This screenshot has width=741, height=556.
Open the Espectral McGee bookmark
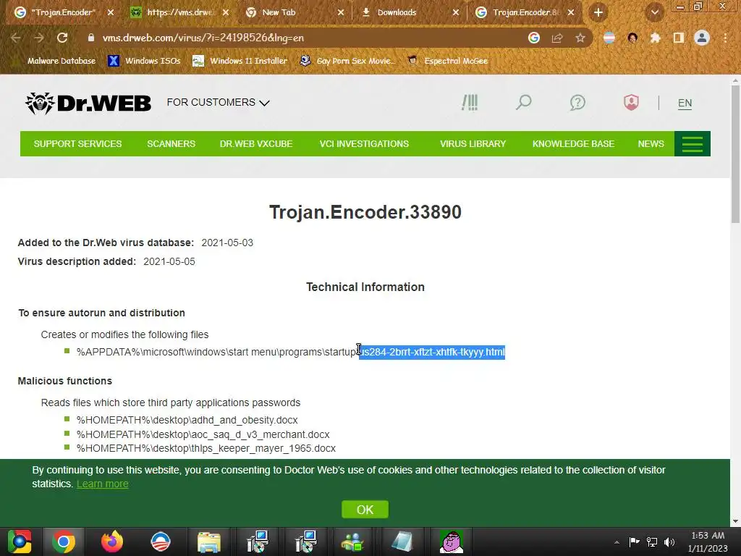[447, 61]
